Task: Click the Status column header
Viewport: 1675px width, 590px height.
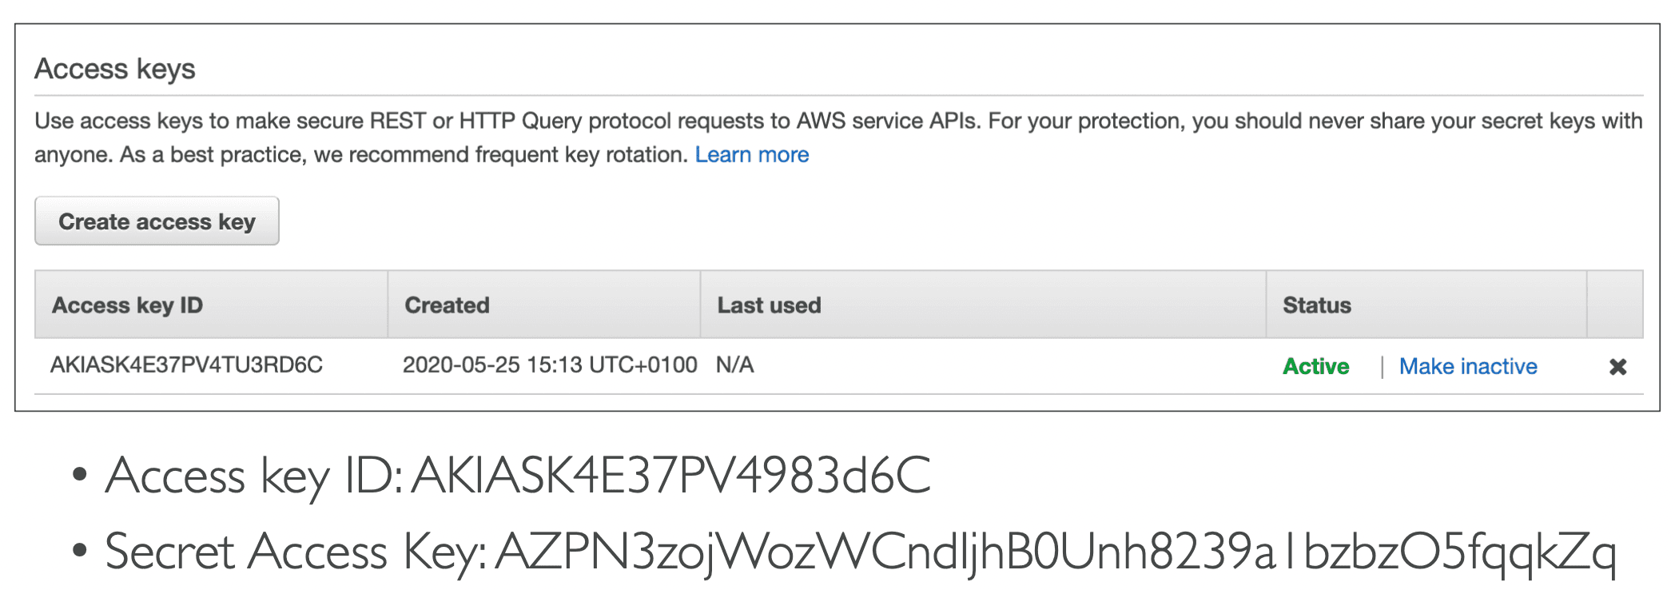Action: [x=1316, y=305]
